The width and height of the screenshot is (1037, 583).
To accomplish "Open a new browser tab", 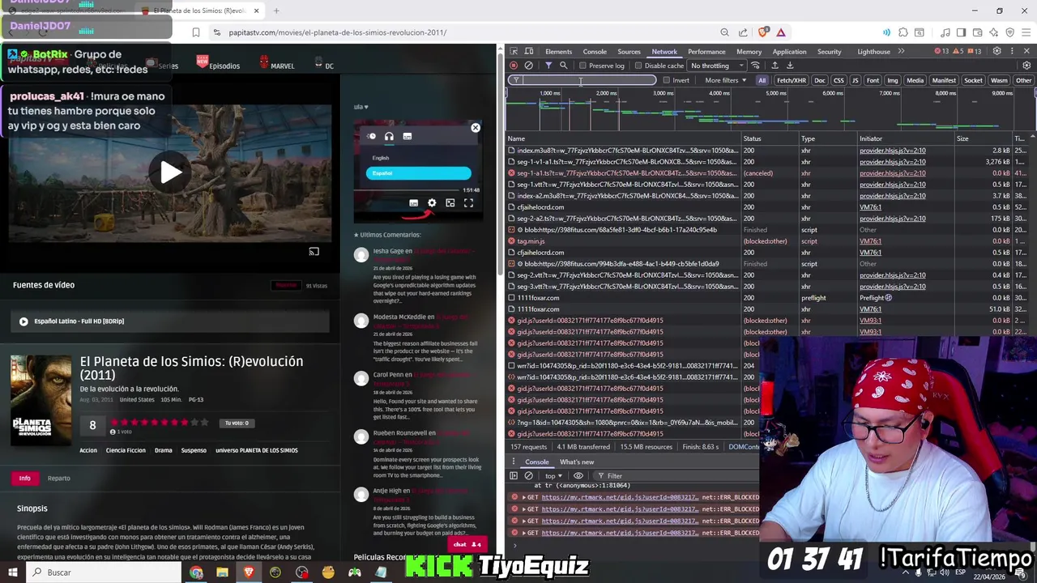I will (276, 11).
